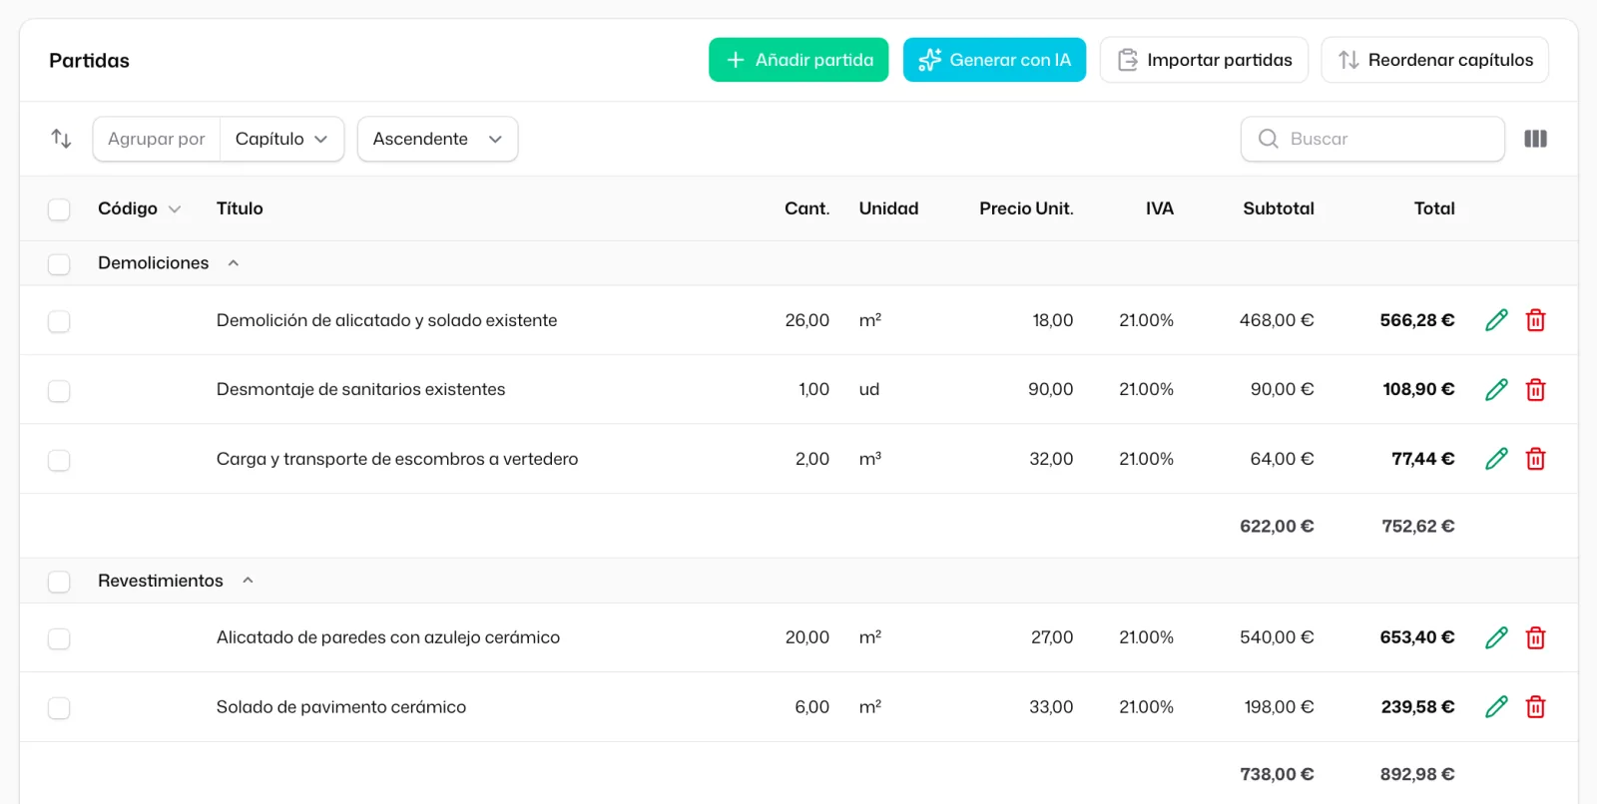Edit Desmontaje de sanitarios existentes entry

(1496, 390)
